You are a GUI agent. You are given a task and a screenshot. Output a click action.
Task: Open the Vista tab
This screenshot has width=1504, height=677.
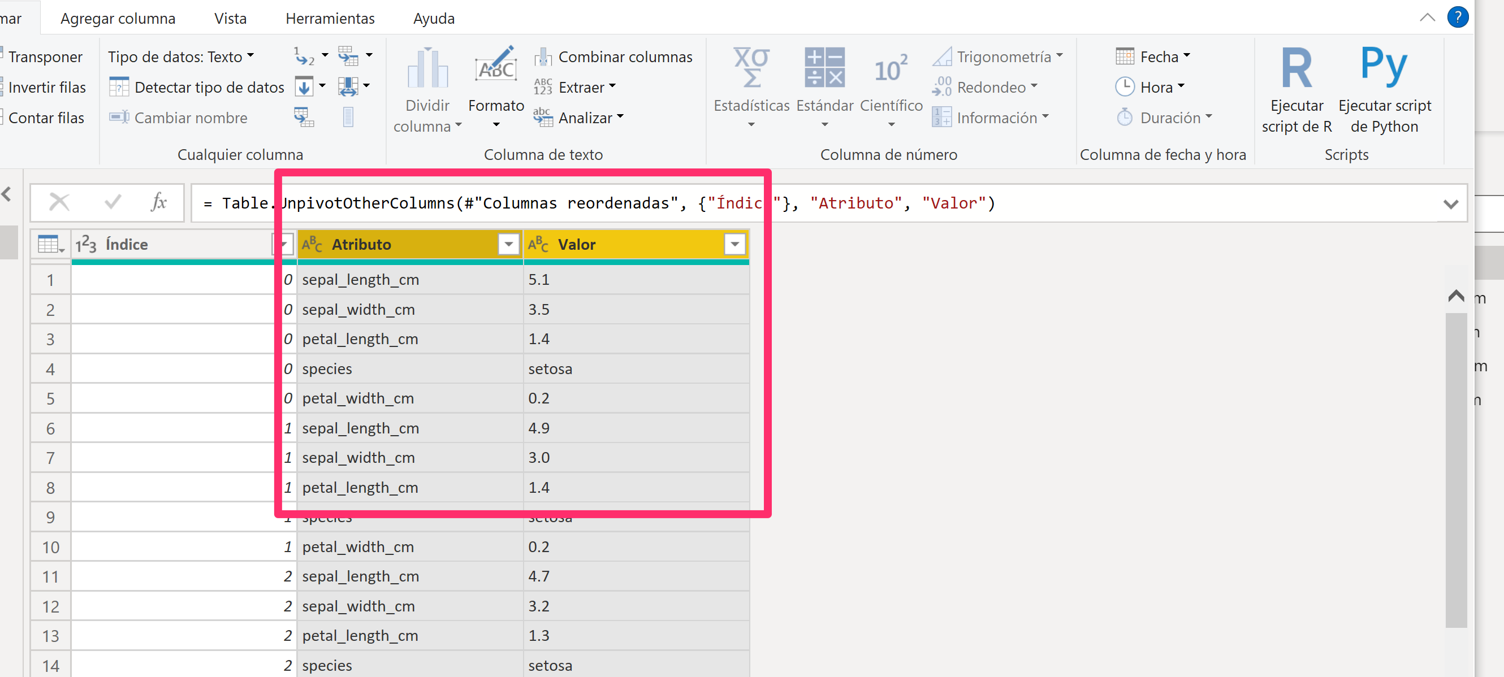pos(230,18)
